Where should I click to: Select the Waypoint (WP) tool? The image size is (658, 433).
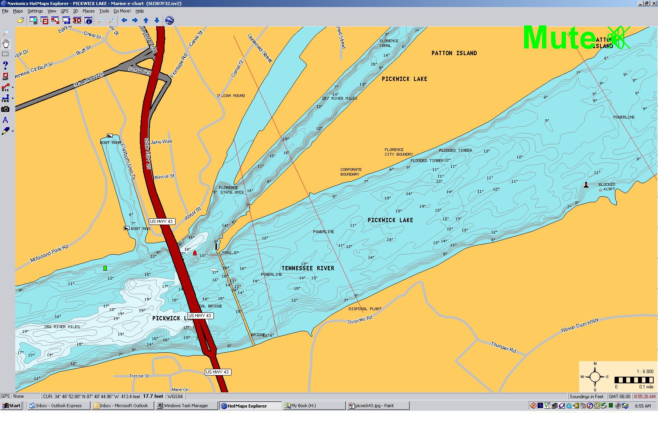click(x=5, y=76)
